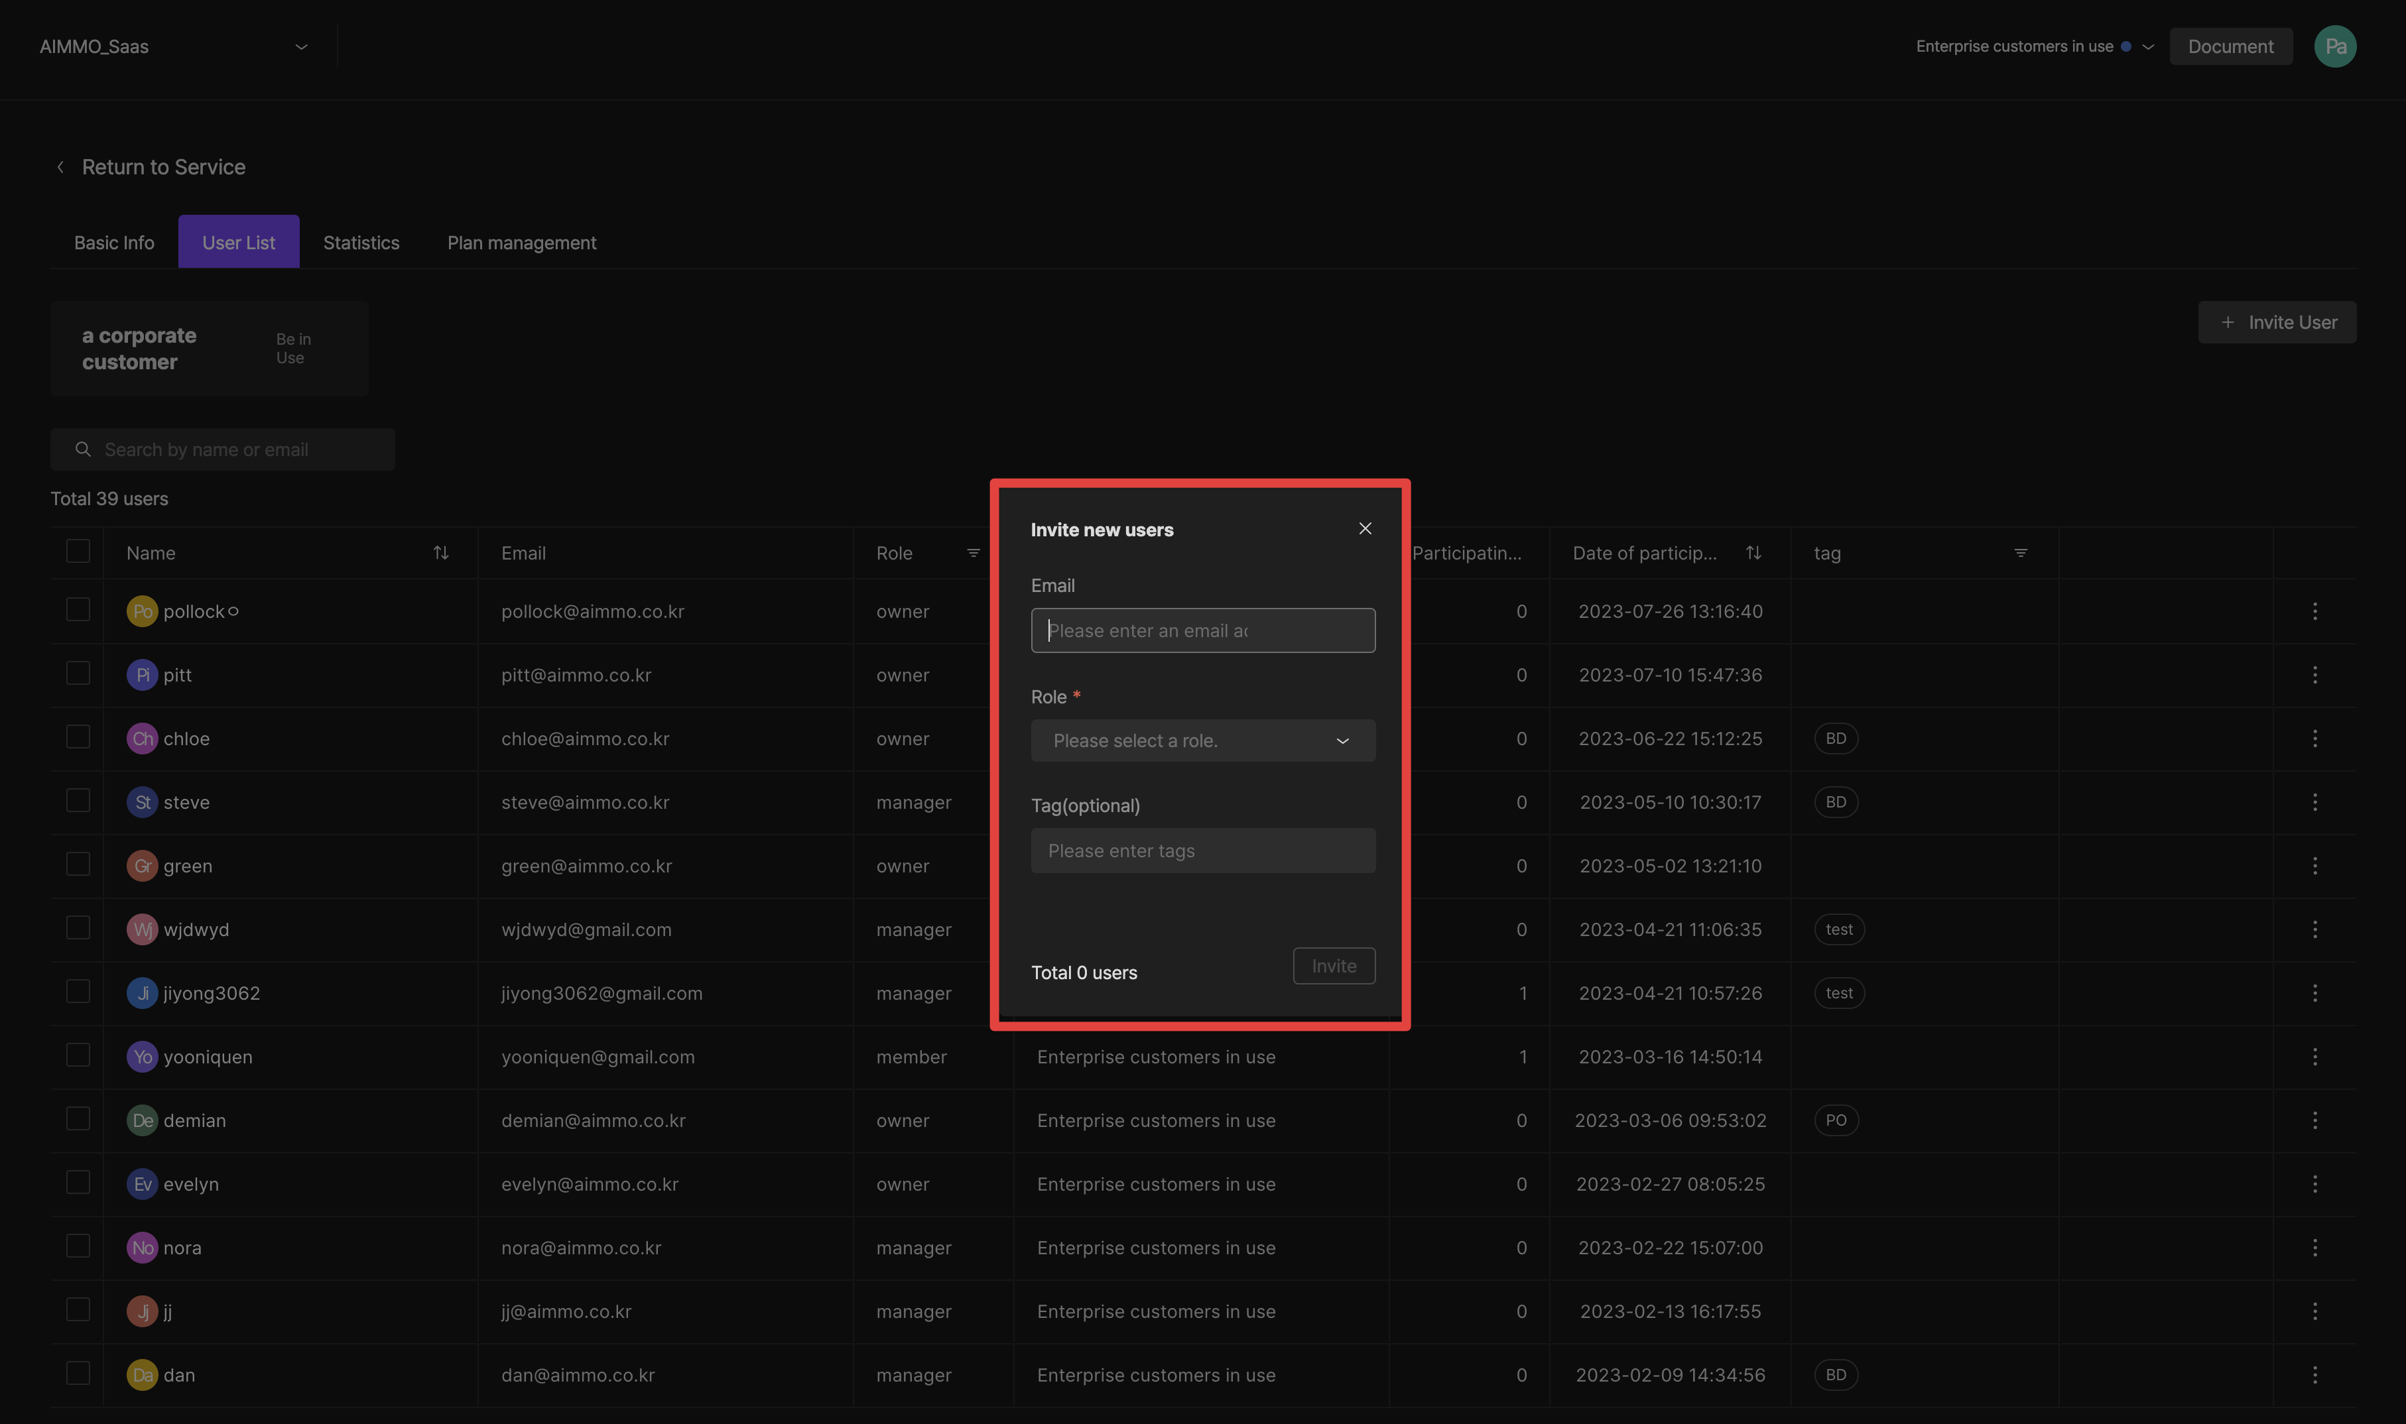Expand the Please select a role dropdown
This screenshot has height=1424, width=2406.
[x=1202, y=741]
